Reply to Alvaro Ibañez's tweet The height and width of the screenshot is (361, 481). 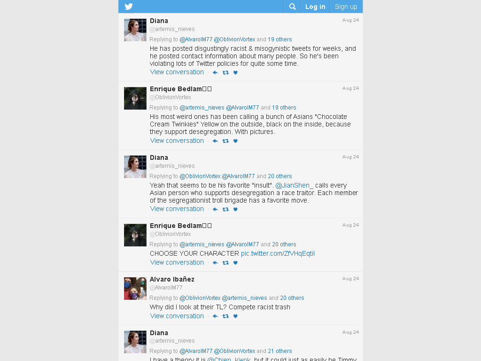point(215,316)
